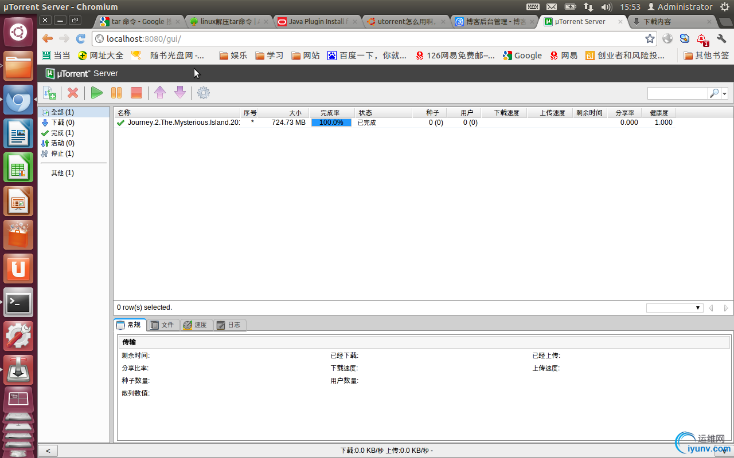The image size is (734, 458).
Task: Open the page selector dropdown
Action: [x=674, y=308]
